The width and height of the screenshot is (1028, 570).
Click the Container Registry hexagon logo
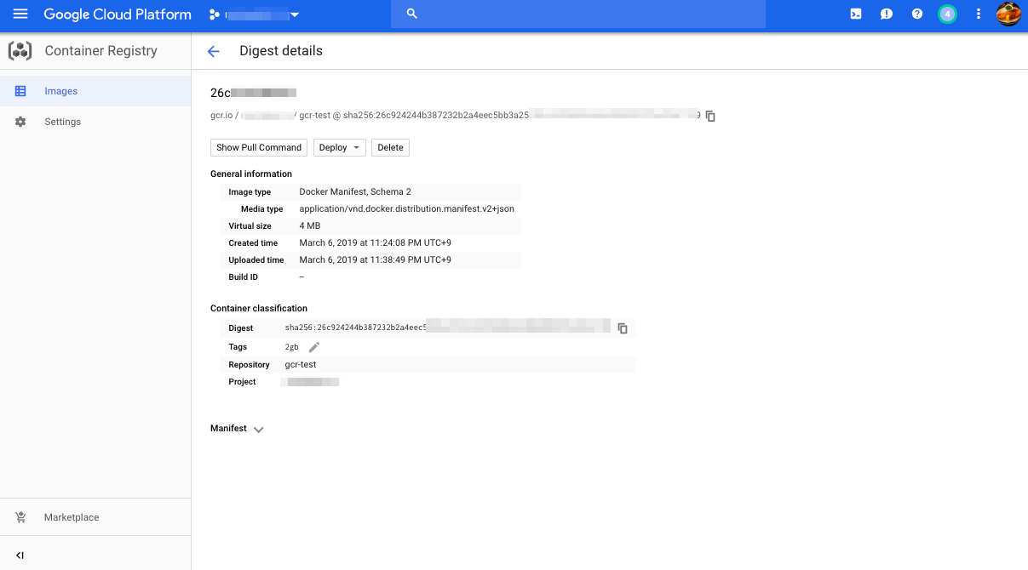point(20,50)
